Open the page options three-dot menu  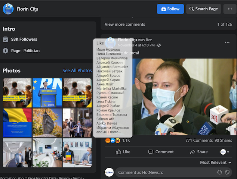click(230, 9)
